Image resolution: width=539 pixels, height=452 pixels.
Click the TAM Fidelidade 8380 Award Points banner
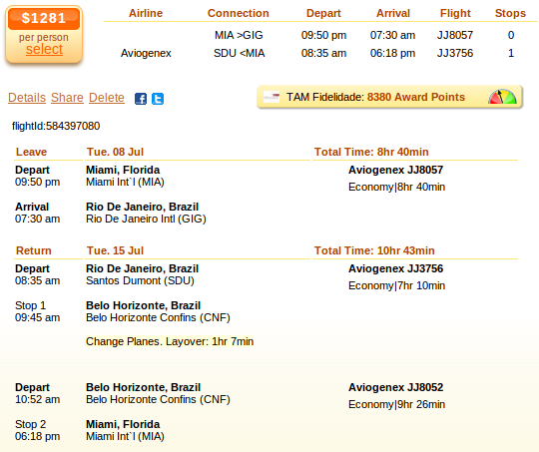click(x=389, y=97)
